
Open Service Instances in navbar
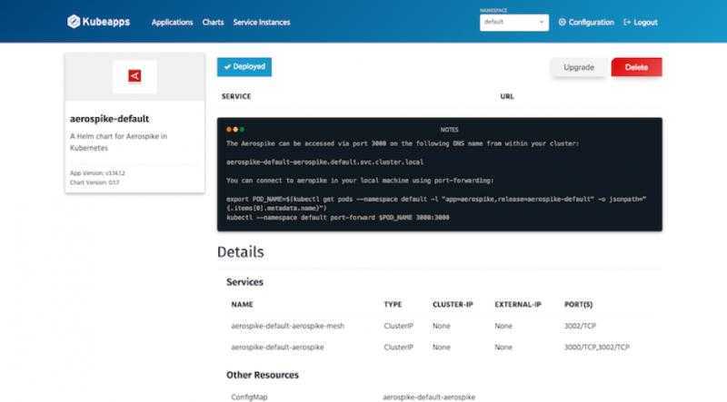[262, 22]
